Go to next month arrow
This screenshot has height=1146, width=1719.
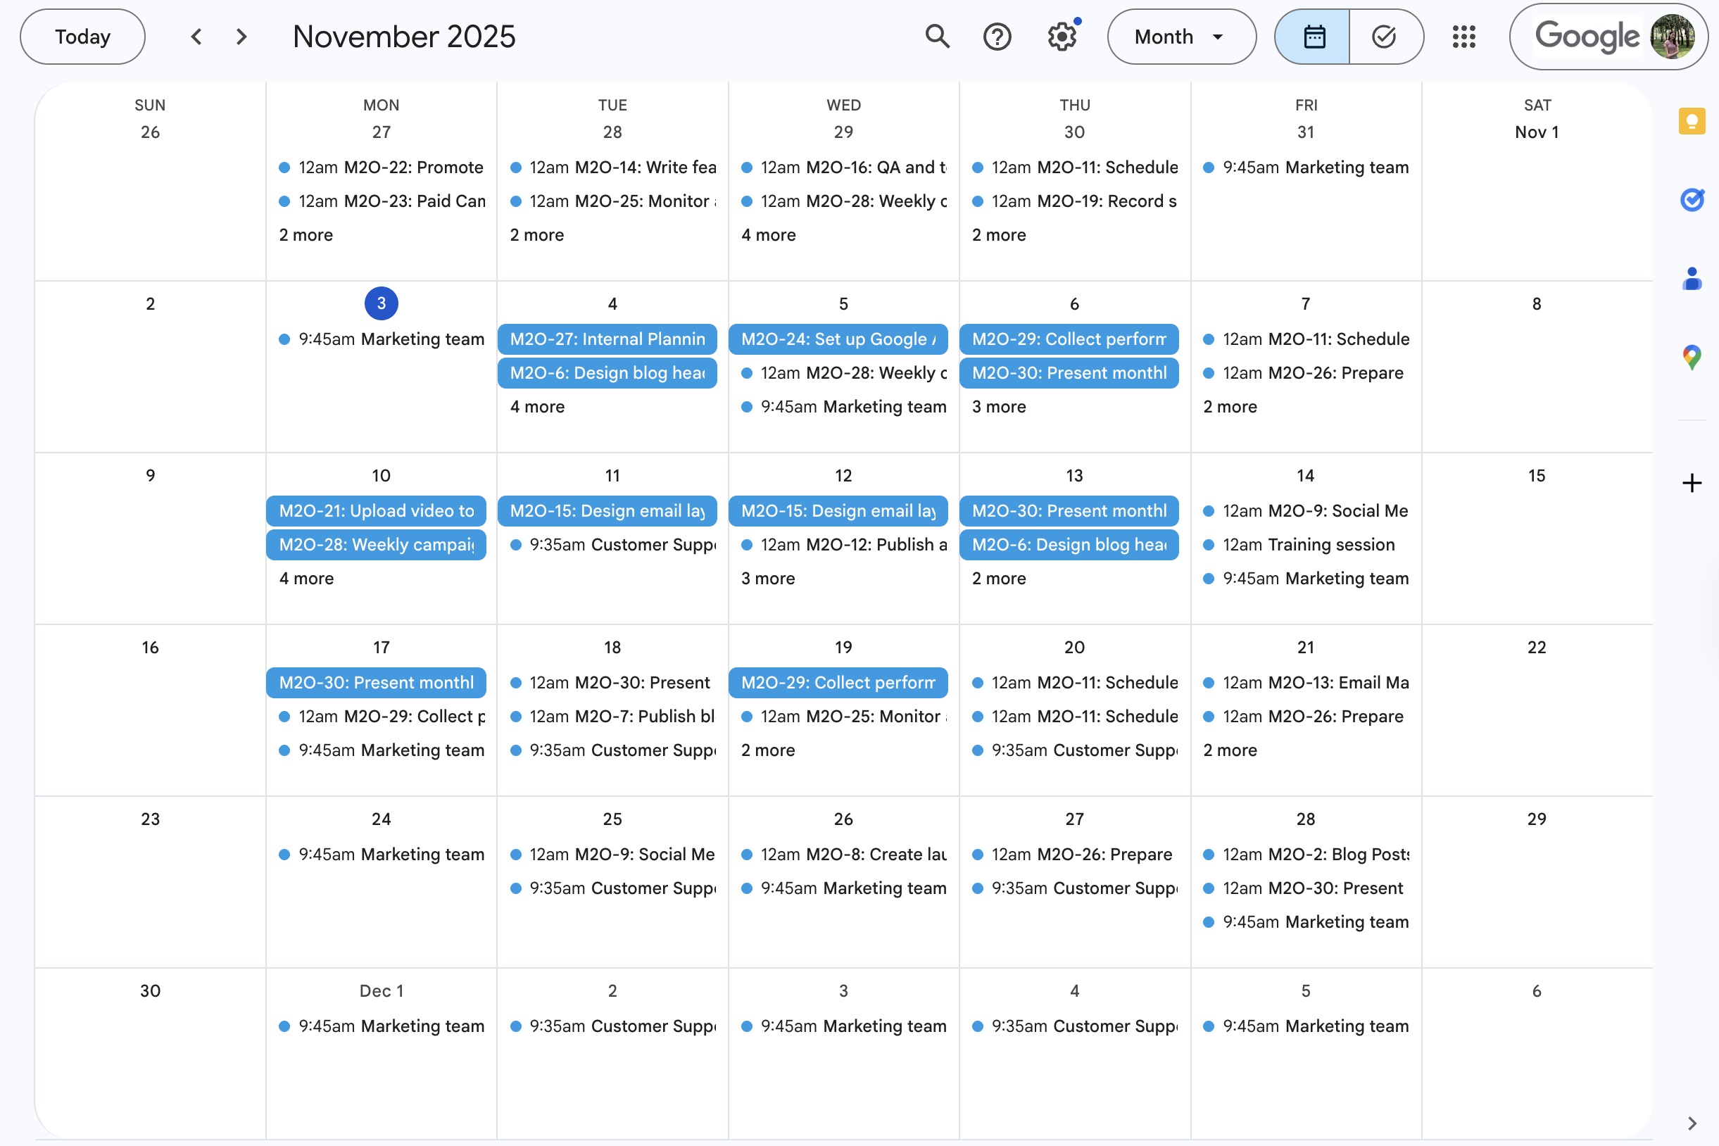[x=242, y=37]
